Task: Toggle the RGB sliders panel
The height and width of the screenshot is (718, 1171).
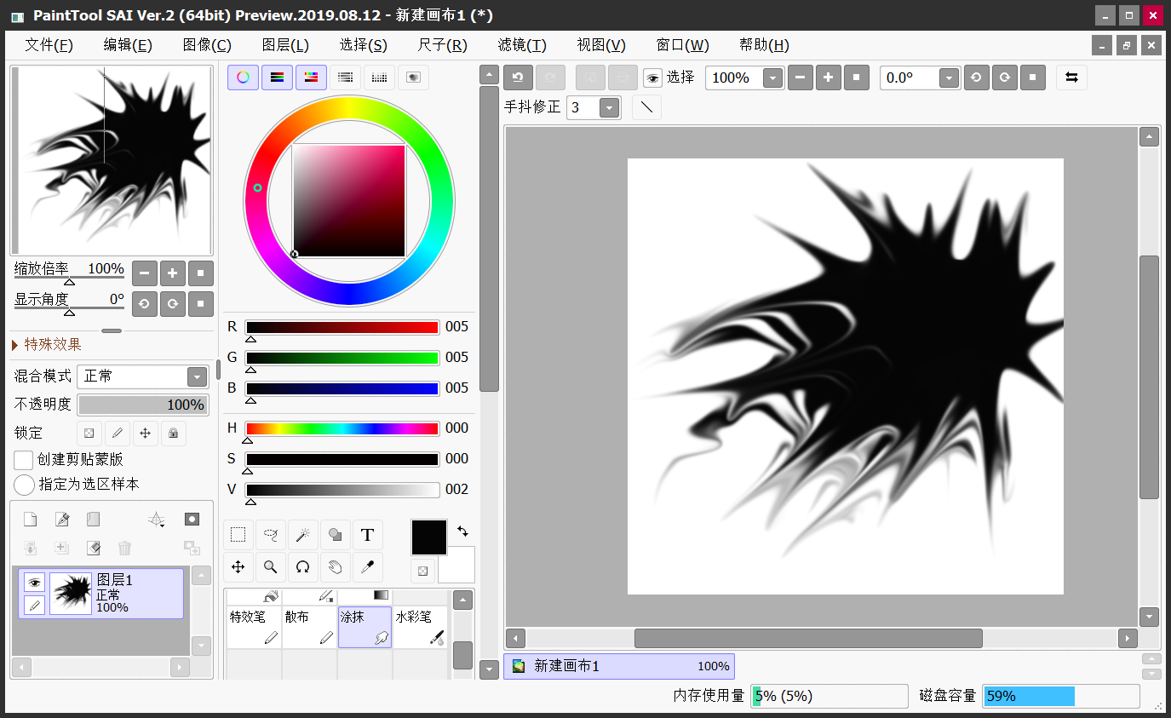Action: pos(277,78)
